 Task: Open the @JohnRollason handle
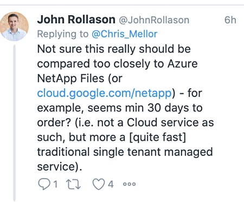154,20
